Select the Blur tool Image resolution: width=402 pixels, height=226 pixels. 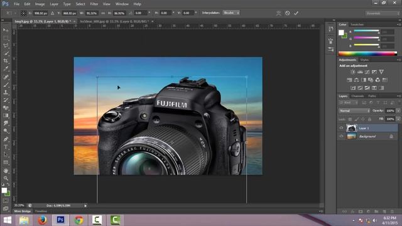6,123
